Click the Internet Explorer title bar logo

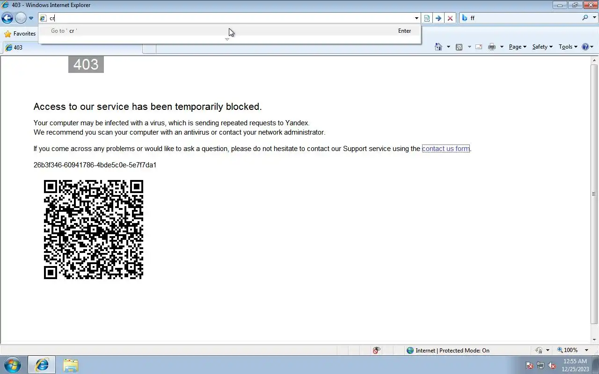pos(5,5)
